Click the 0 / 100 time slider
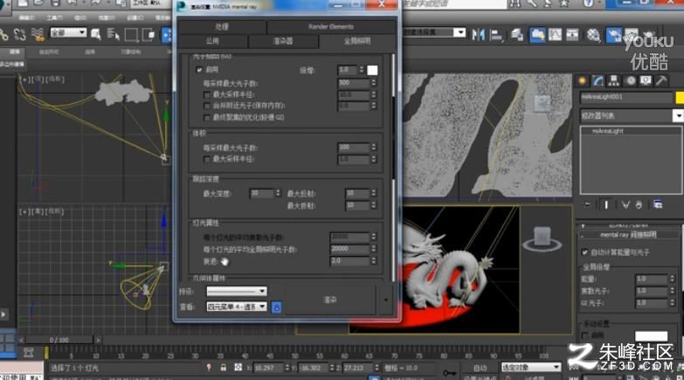The height and width of the screenshot is (380, 684). click(59, 340)
